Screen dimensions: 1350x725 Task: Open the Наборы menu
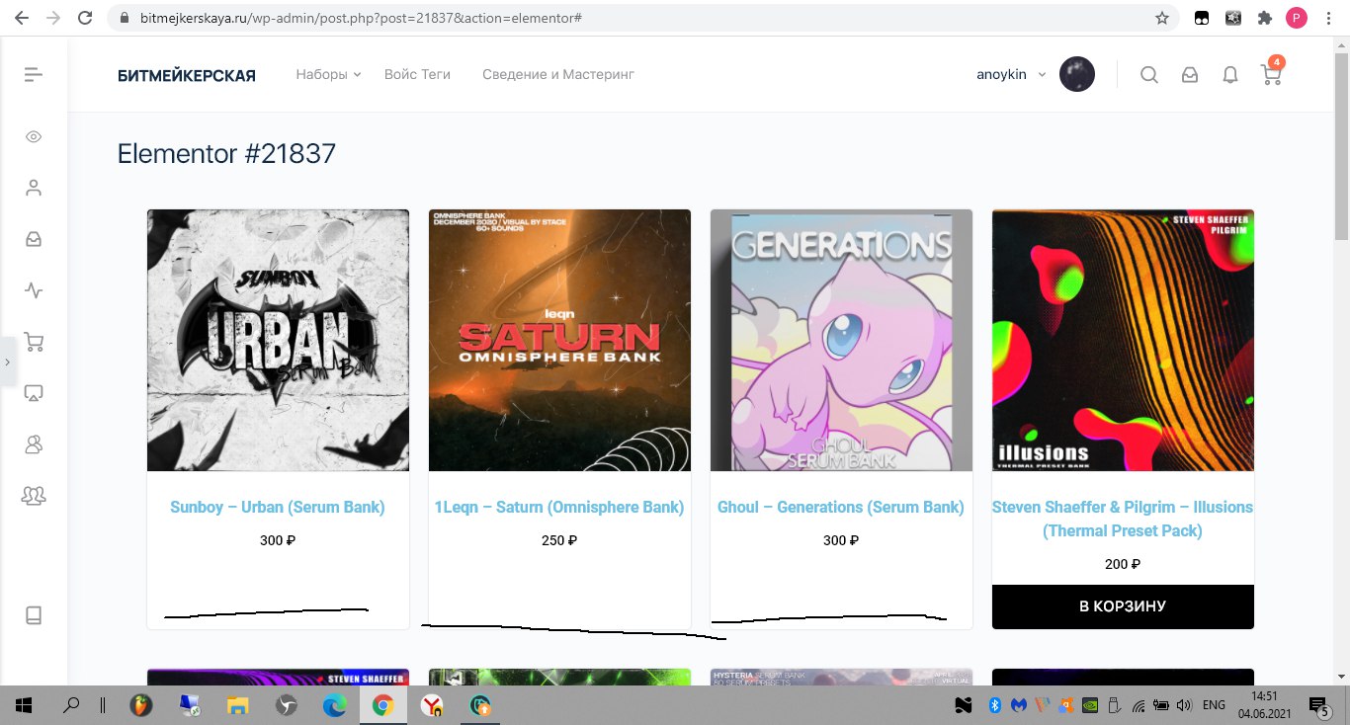coord(328,74)
